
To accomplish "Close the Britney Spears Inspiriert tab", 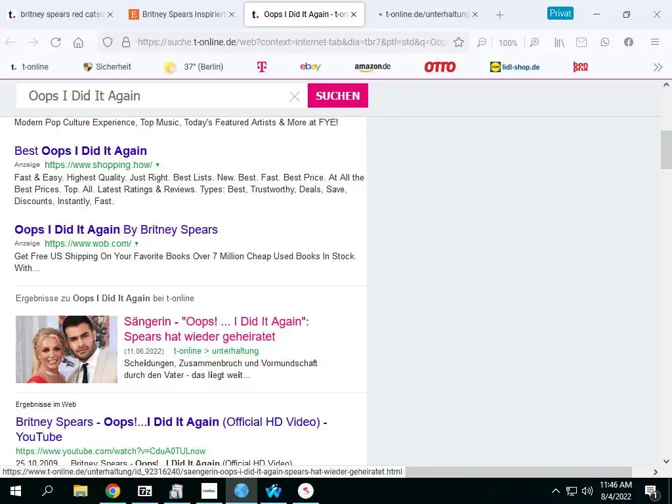I will [x=232, y=14].
